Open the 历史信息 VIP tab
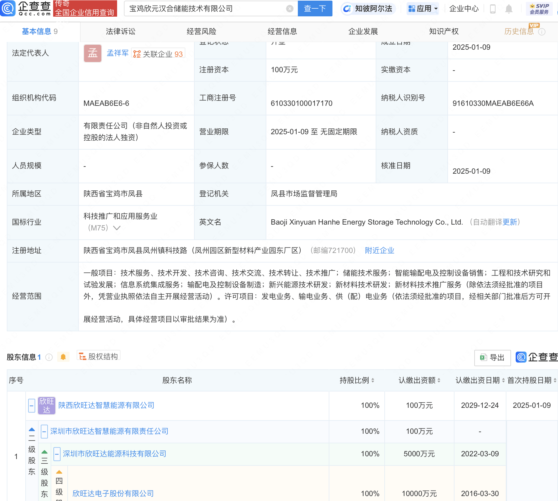This screenshot has width=558, height=501. [519, 31]
